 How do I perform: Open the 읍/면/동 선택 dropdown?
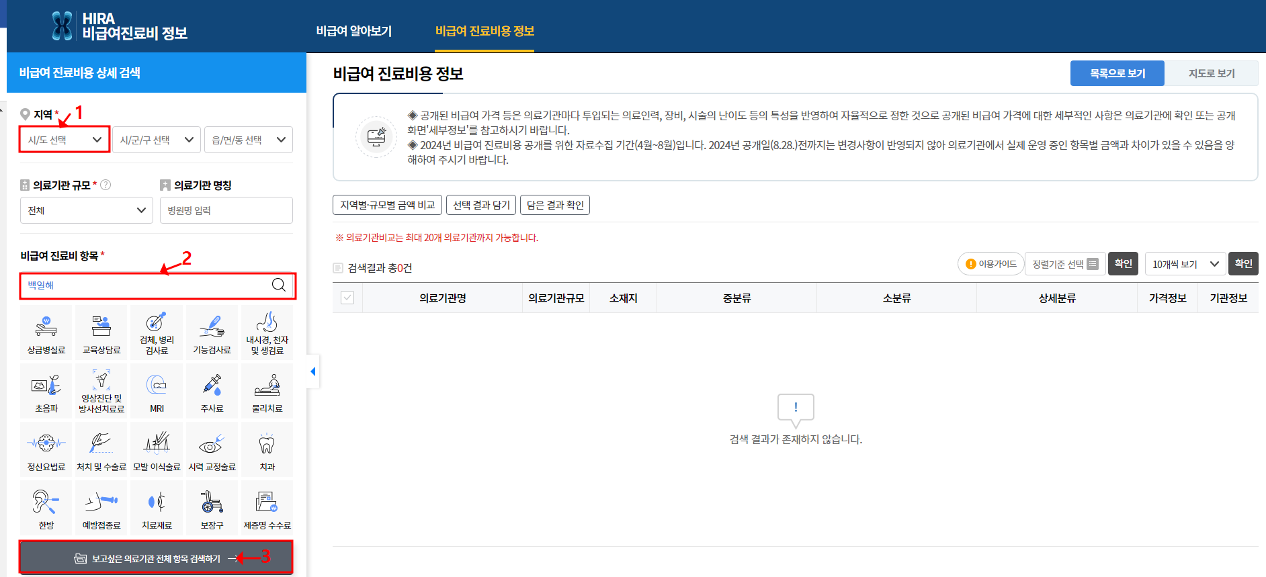(x=249, y=140)
